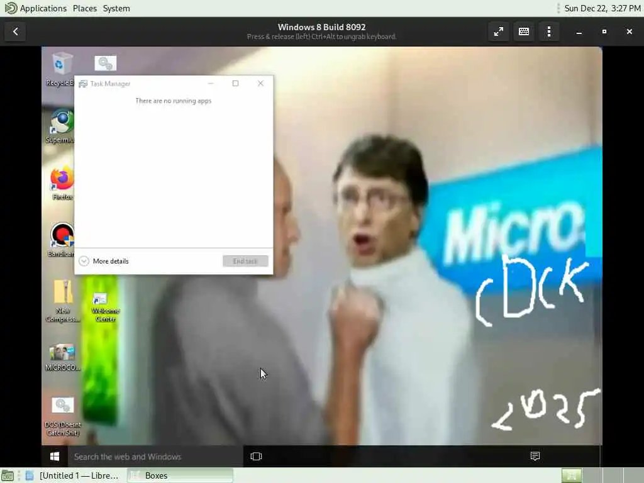Open the Boxes three-dot menu

click(x=548, y=31)
